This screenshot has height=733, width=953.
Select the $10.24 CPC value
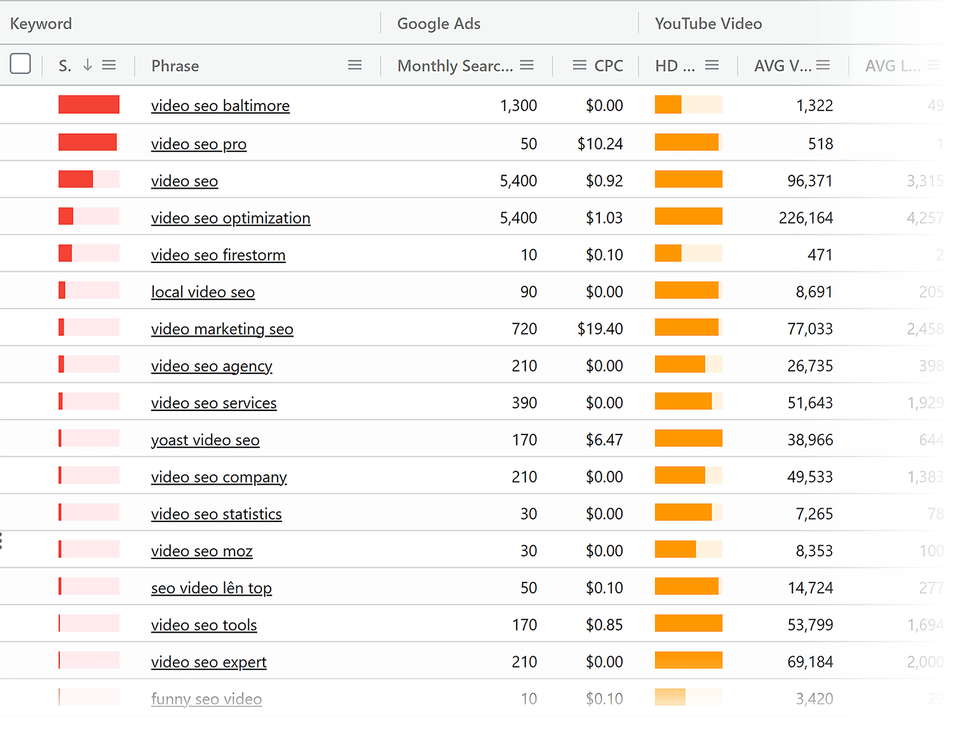click(600, 144)
